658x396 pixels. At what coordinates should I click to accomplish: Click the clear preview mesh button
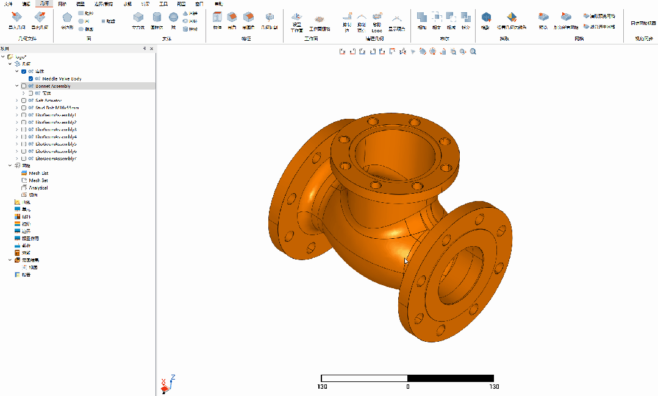(x=599, y=16)
